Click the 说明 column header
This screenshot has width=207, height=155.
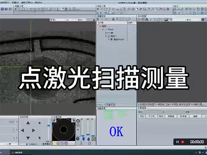point(132,23)
